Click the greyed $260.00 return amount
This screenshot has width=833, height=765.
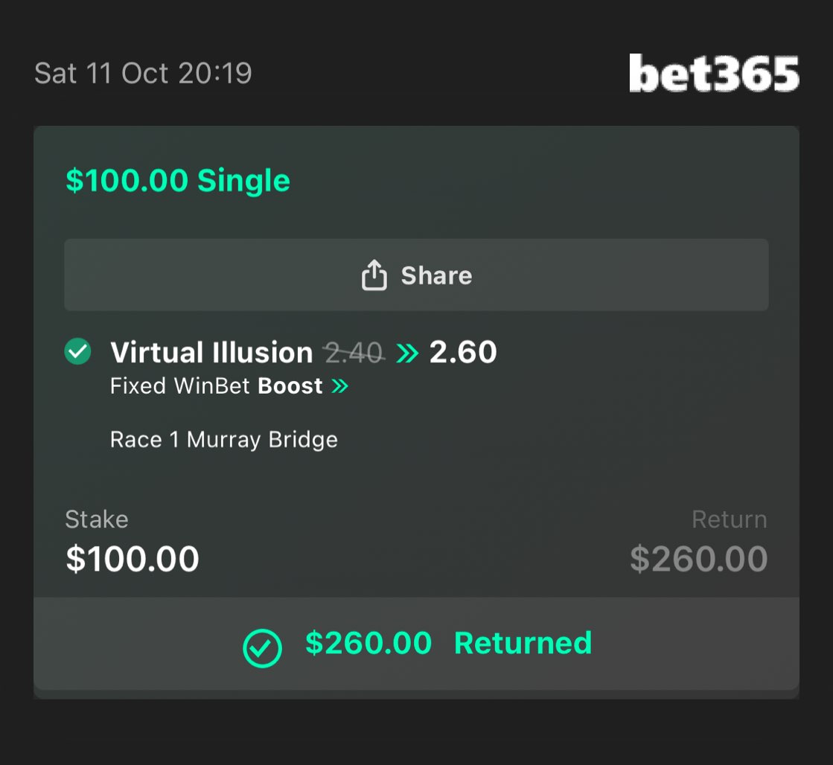point(698,560)
